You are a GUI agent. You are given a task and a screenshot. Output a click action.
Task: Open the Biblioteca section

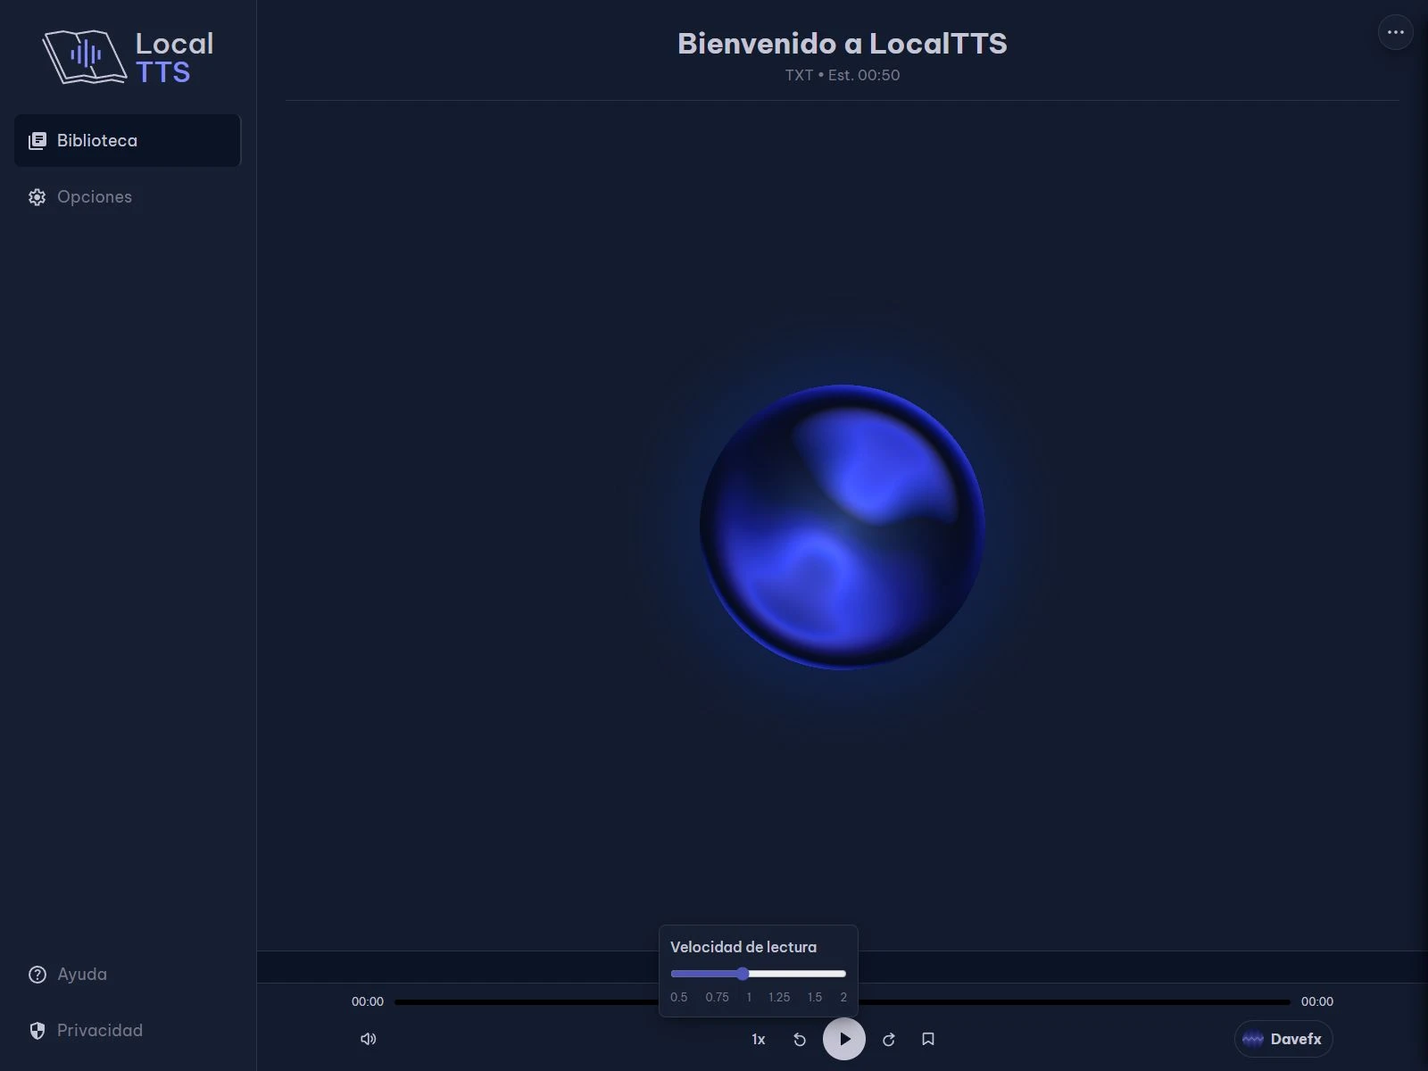click(x=128, y=140)
